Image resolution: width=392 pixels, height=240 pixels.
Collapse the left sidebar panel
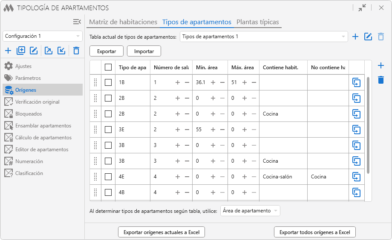[x=77, y=22]
